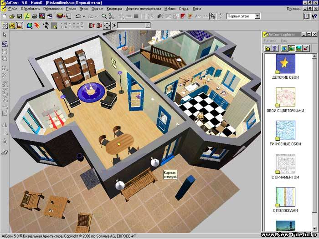Click the New project icon

pos(4,16)
